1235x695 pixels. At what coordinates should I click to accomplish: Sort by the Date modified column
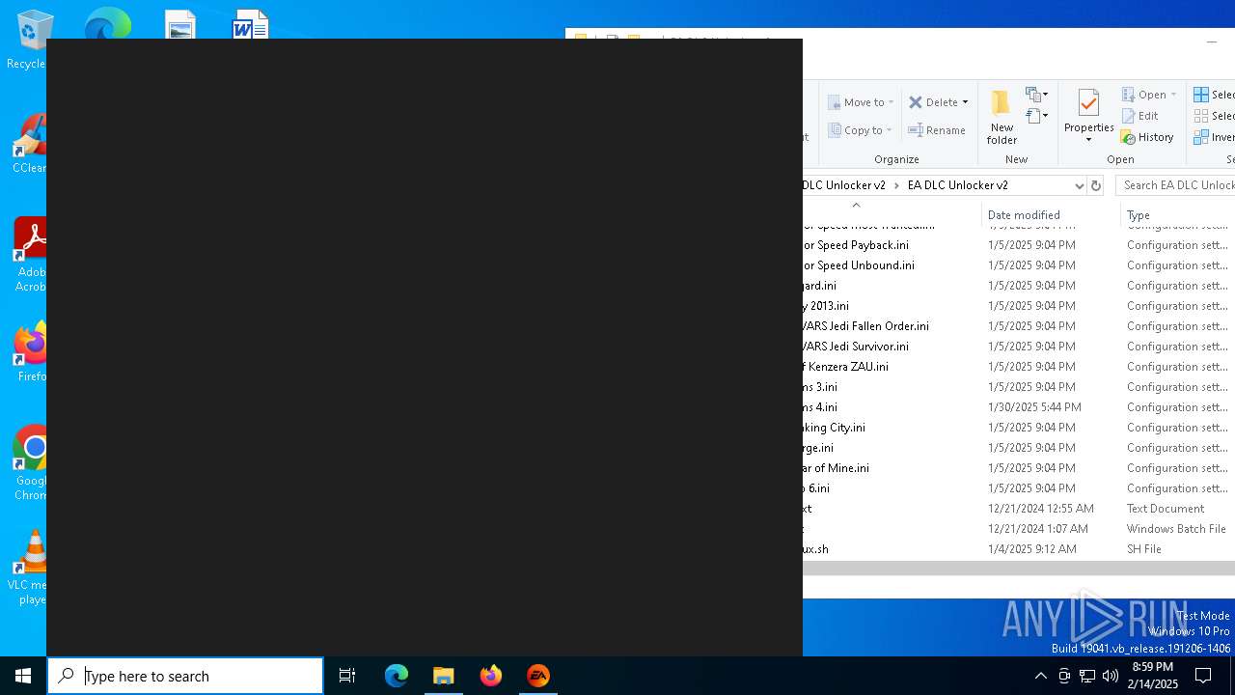point(1050,215)
